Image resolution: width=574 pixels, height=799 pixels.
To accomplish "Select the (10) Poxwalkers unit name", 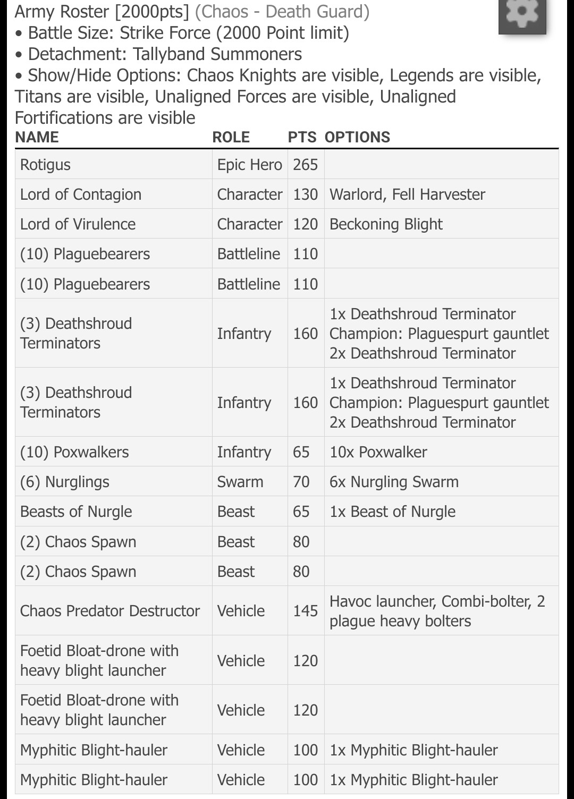I will coord(74,452).
